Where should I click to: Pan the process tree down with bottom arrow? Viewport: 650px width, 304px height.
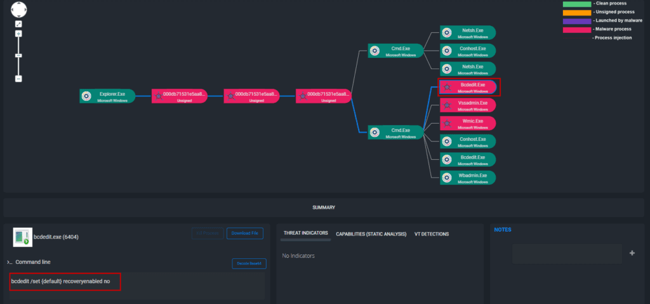[x=18, y=15]
